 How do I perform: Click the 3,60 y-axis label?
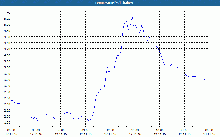(x=7, y=67)
